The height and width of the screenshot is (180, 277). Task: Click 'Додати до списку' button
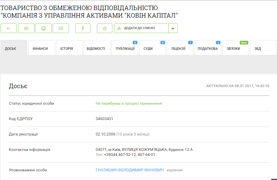[141, 28]
